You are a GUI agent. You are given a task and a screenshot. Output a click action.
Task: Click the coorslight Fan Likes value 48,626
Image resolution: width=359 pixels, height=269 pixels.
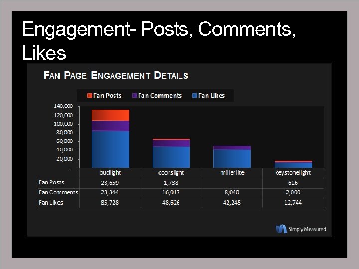tap(171, 203)
